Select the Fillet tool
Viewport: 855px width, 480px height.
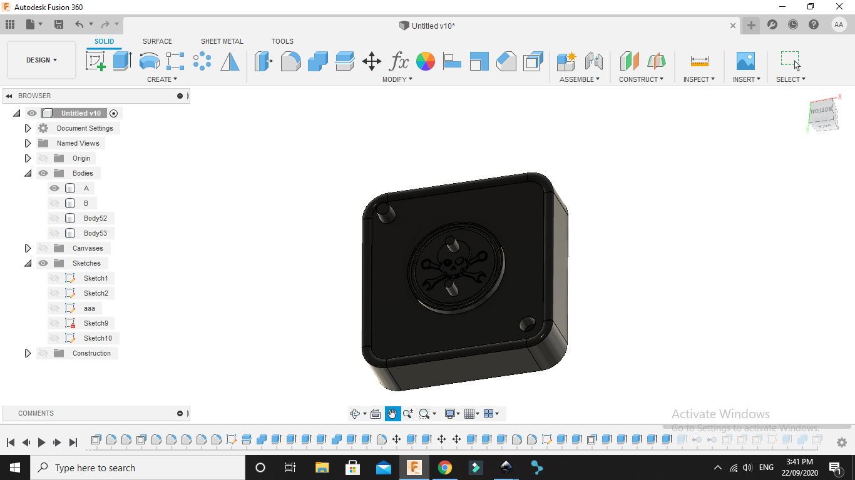[290, 61]
